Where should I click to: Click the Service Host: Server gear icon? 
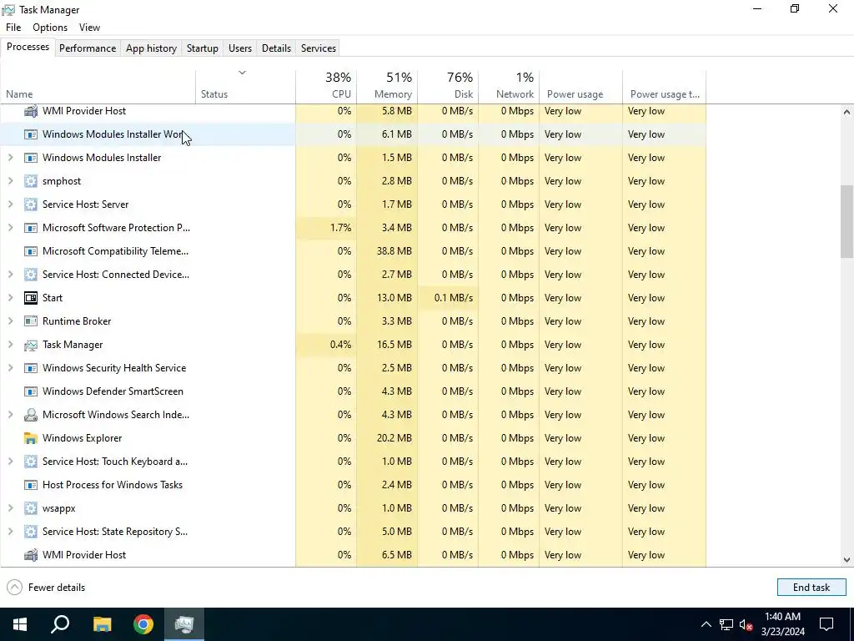click(x=31, y=204)
